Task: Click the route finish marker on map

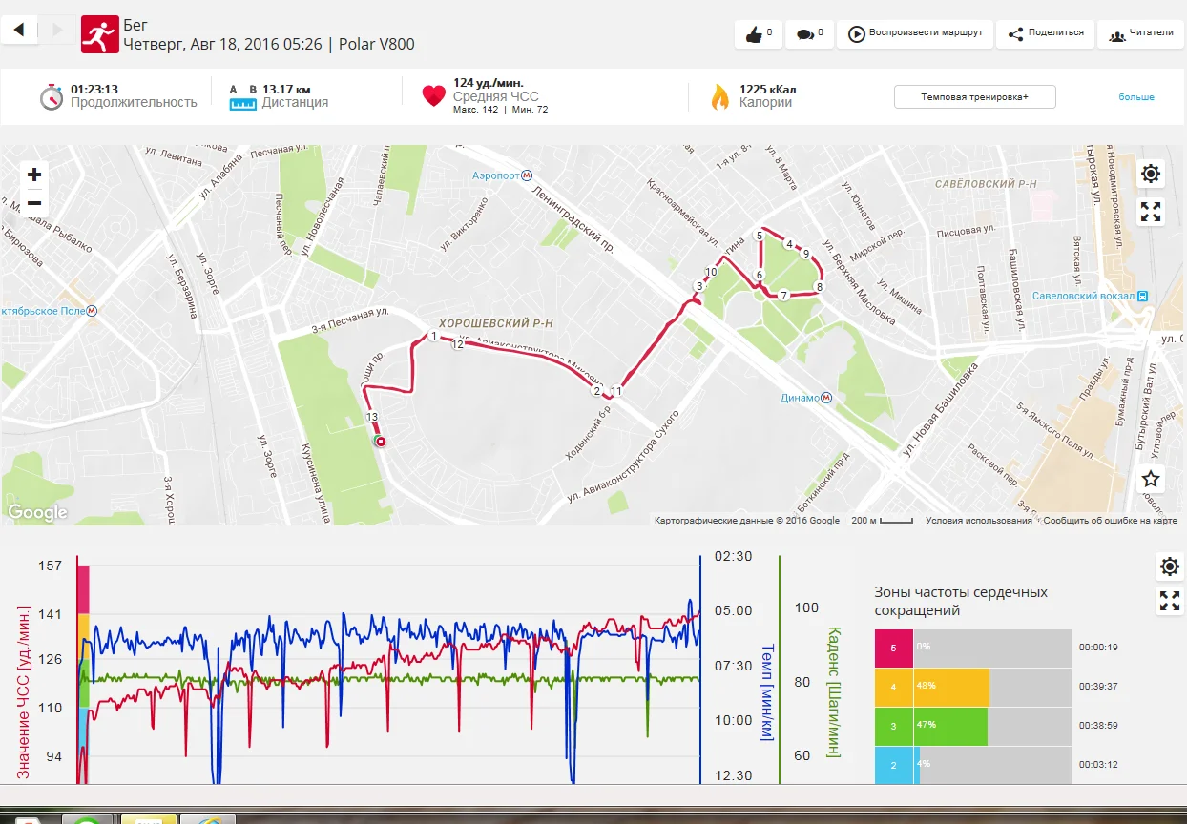Action: point(381,442)
